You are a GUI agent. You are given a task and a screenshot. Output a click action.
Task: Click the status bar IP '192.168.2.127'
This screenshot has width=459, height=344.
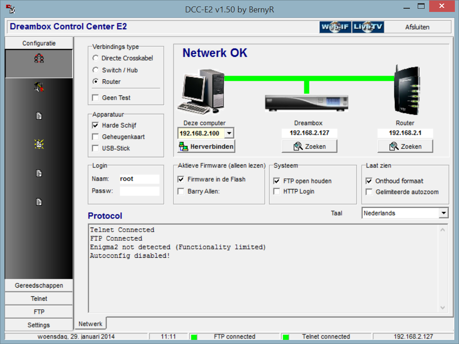[413, 336]
